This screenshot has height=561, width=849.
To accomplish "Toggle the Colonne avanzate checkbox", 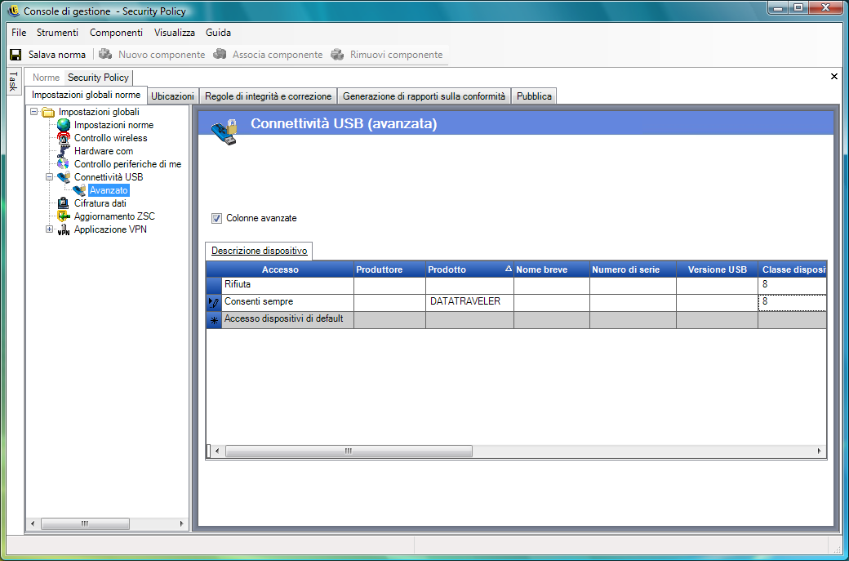I will point(216,218).
